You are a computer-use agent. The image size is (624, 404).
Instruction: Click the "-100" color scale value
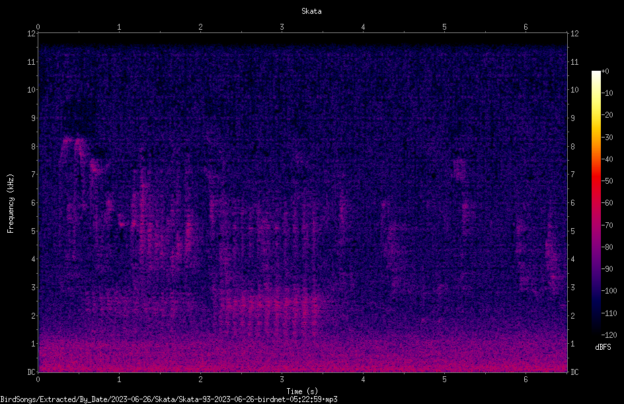coord(609,291)
